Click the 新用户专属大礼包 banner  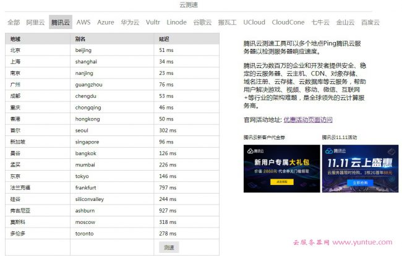[281, 168]
